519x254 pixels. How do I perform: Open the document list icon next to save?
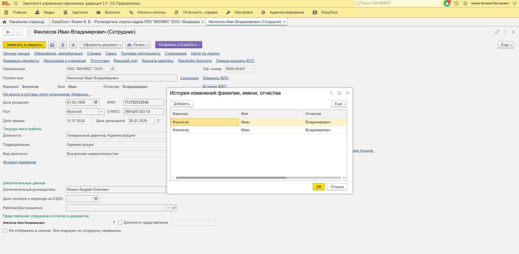click(63, 45)
